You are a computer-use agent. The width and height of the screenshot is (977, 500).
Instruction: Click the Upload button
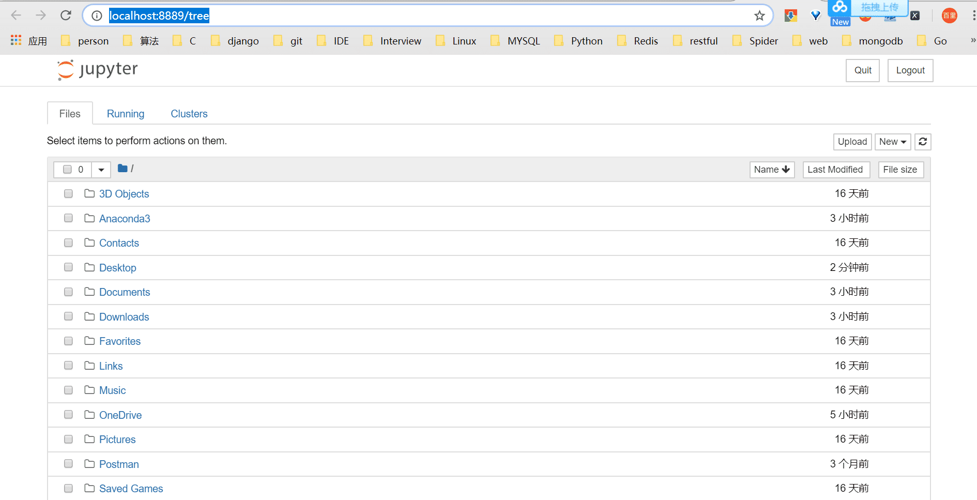tap(852, 142)
